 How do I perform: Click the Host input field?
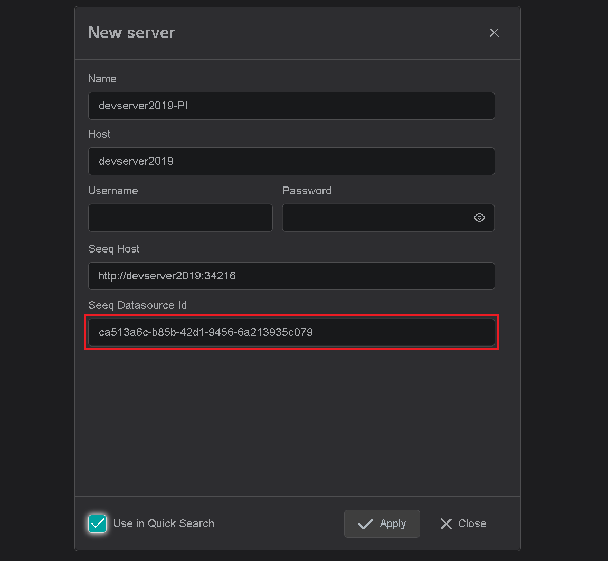[291, 161]
